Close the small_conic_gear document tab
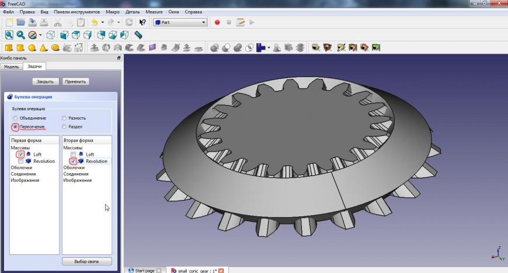Screen dimensions: 508x273 [x=221, y=271]
